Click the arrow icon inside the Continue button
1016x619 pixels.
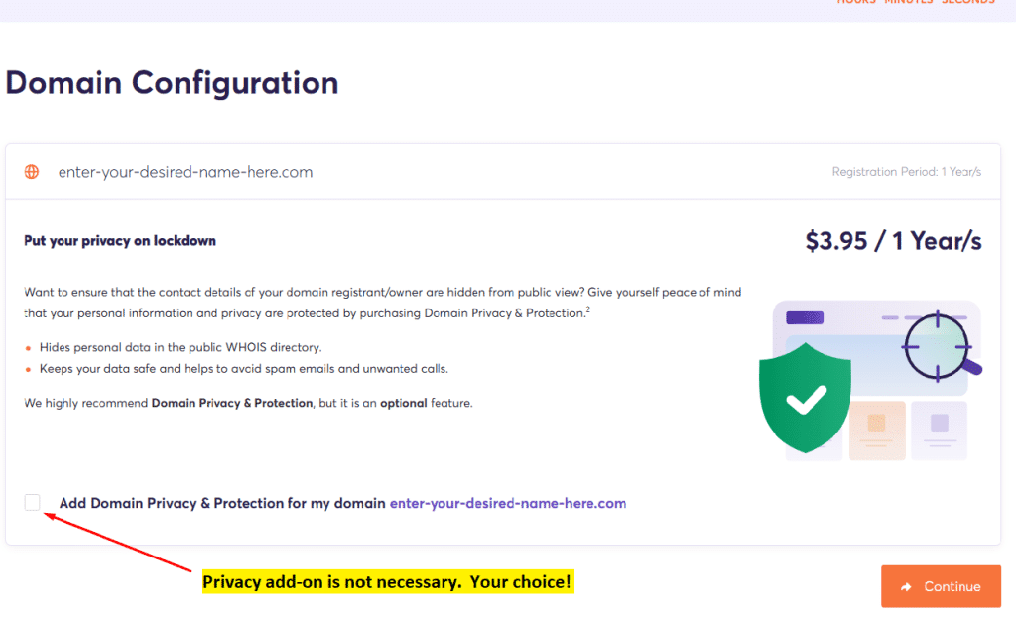[x=906, y=586]
